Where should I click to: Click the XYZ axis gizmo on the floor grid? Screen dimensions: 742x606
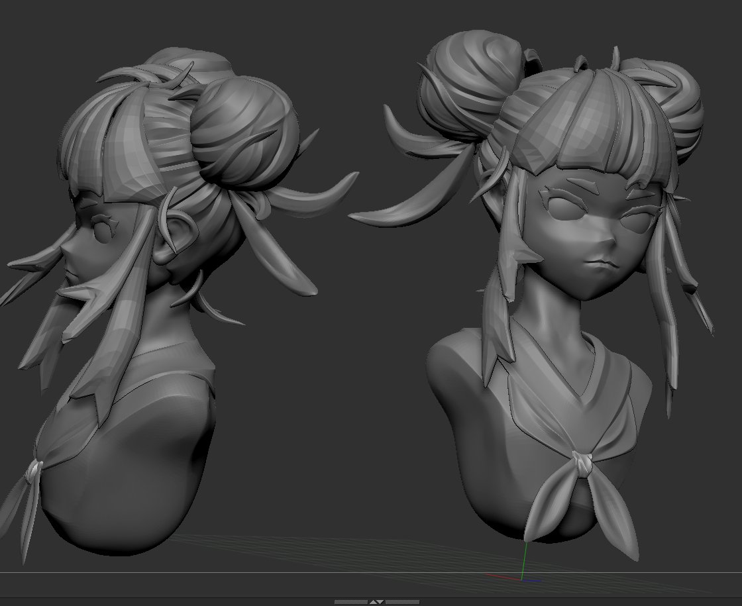pos(515,563)
